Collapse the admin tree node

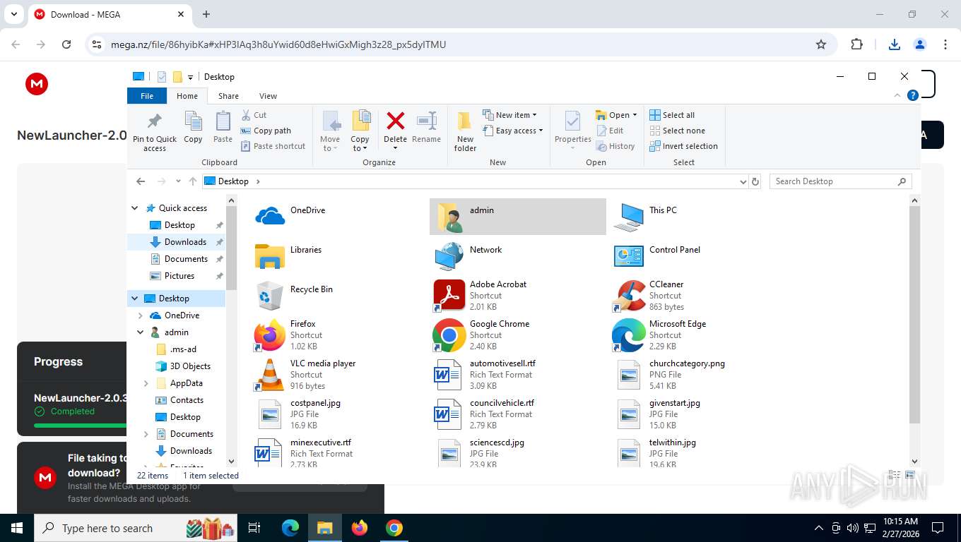pyautogui.click(x=141, y=332)
